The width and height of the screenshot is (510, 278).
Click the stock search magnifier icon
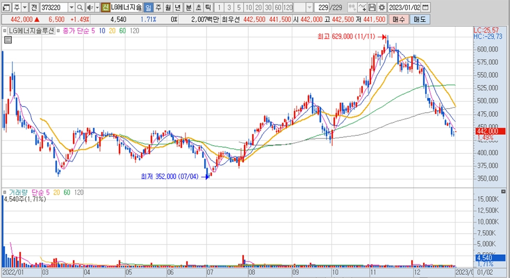(80, 7)
